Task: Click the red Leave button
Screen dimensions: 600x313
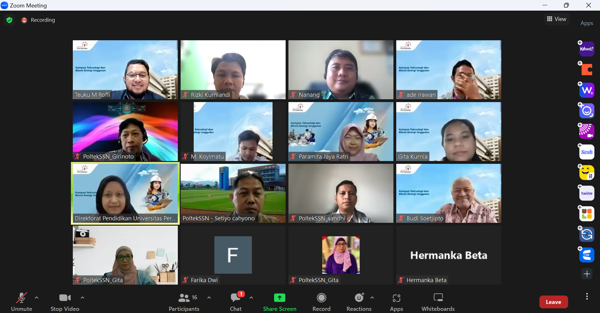Action: [x=553, y=302]
